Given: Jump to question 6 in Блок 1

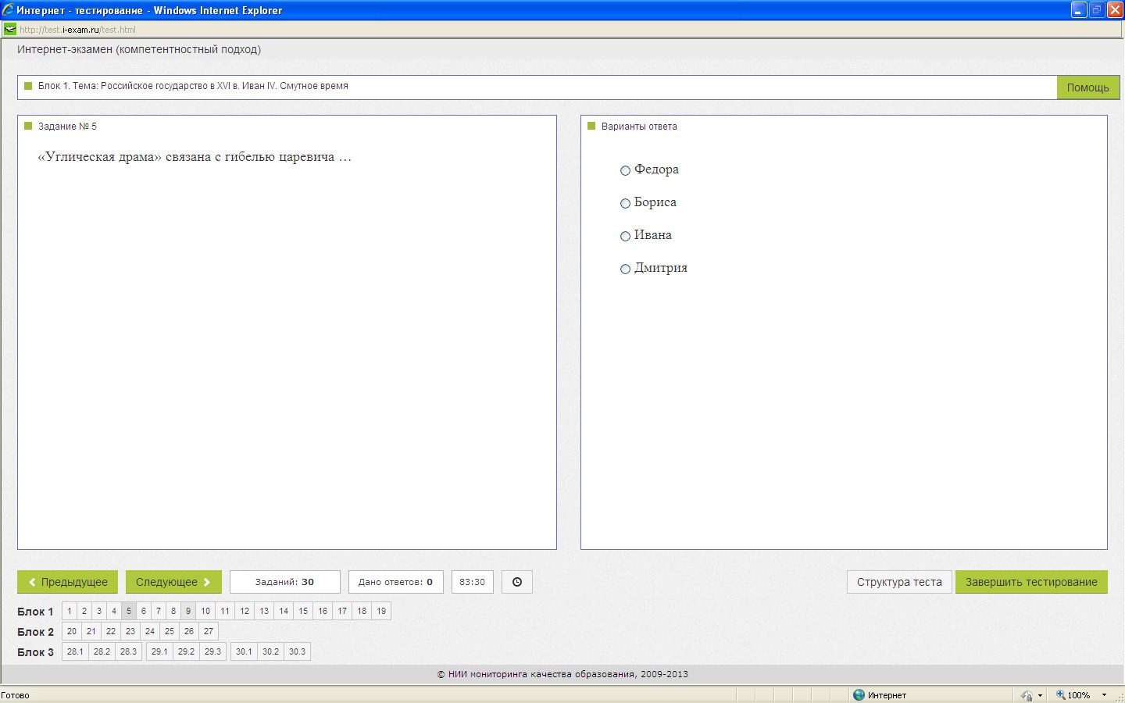Looking at the screenshot, I should [x=144, y=611].
